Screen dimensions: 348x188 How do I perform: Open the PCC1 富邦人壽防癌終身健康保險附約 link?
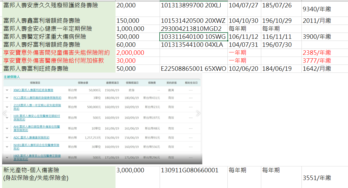click(37, 98)
